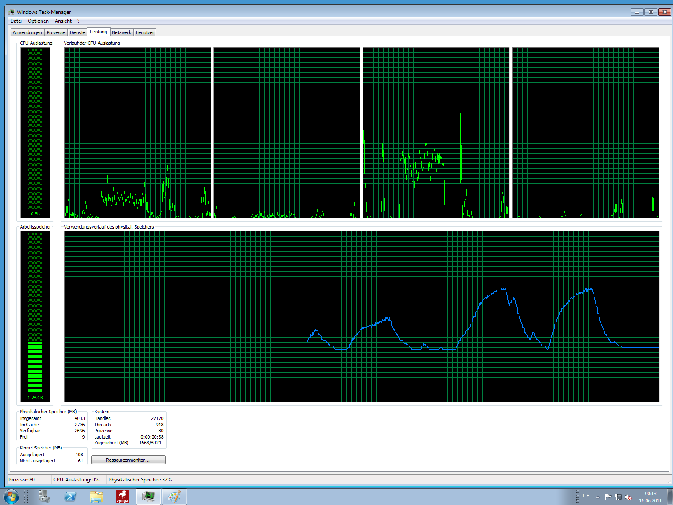Click the third CPU core history graph
The image size is (673, 505).
(x=436, y=133)
